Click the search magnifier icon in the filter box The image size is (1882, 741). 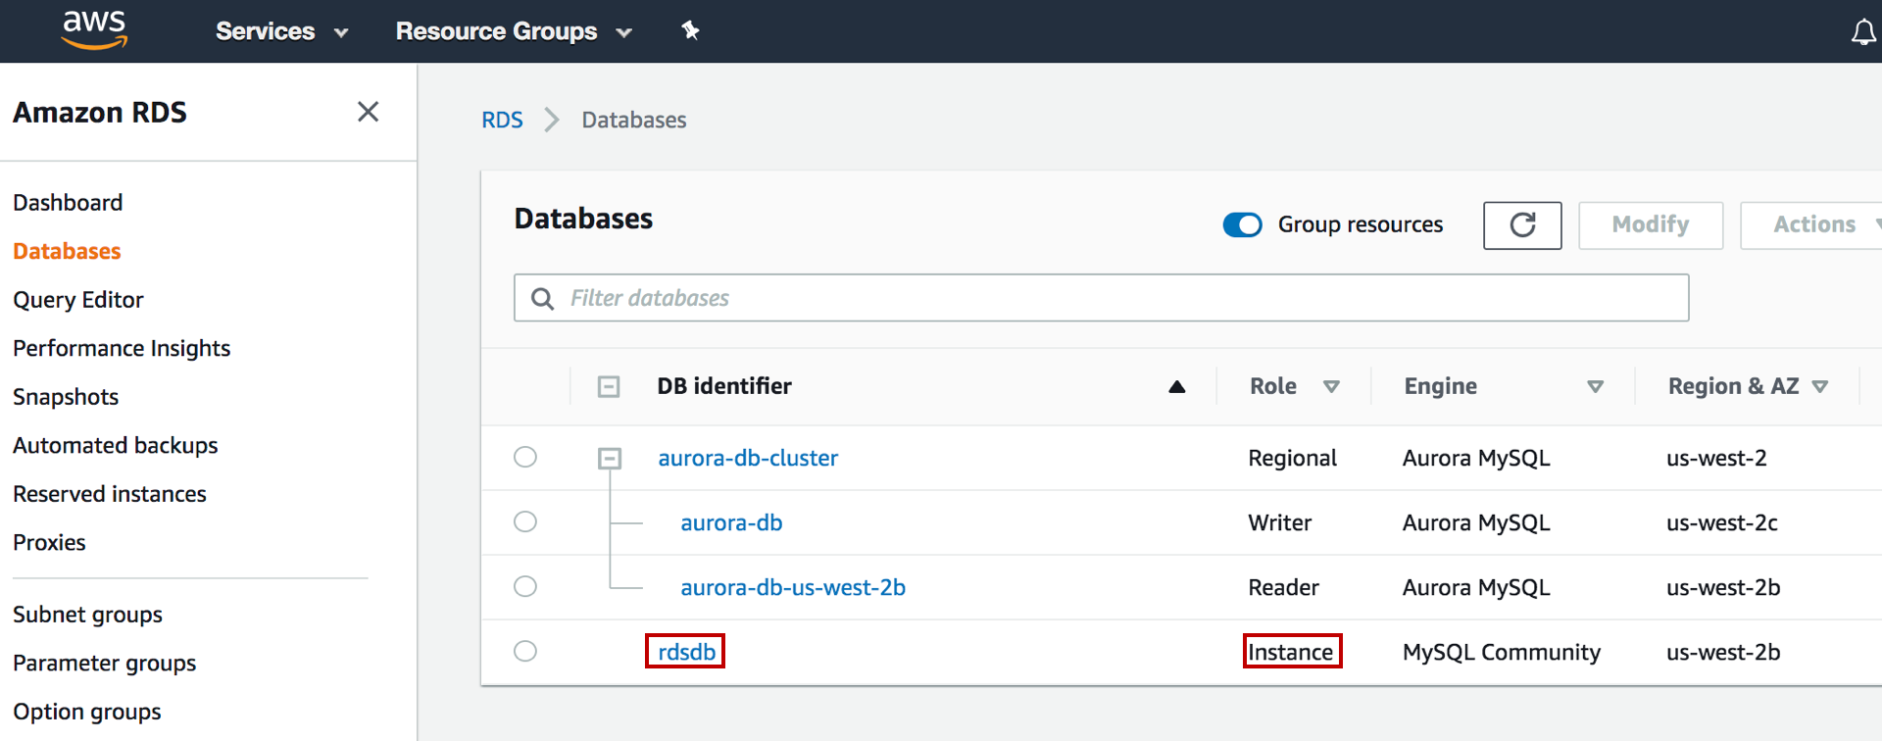542,298
